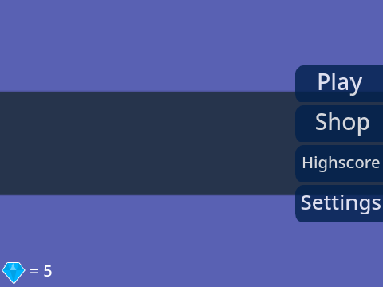Image resolution: width=383 pixels, height=287 pixels.
Task: Check best scores via Highscore button
Action: 339,163
